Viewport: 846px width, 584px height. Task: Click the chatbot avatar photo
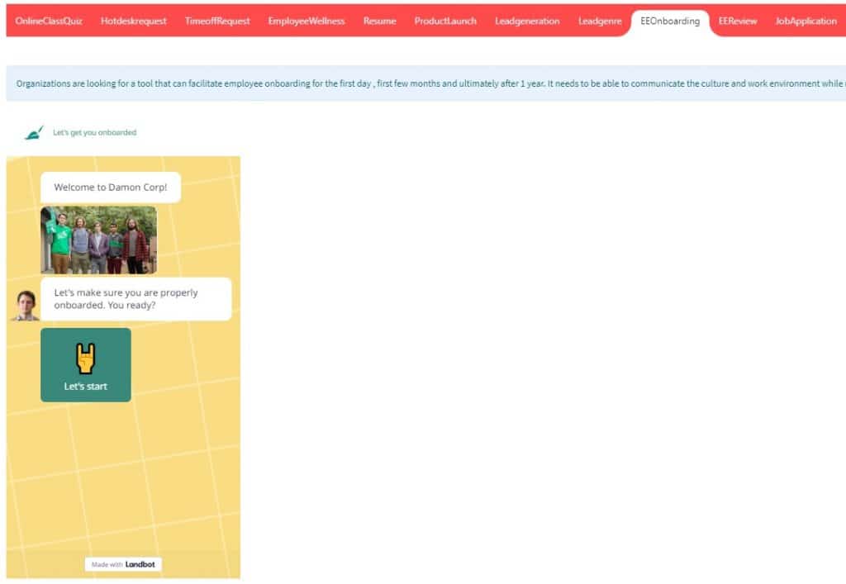click(25, 305)
